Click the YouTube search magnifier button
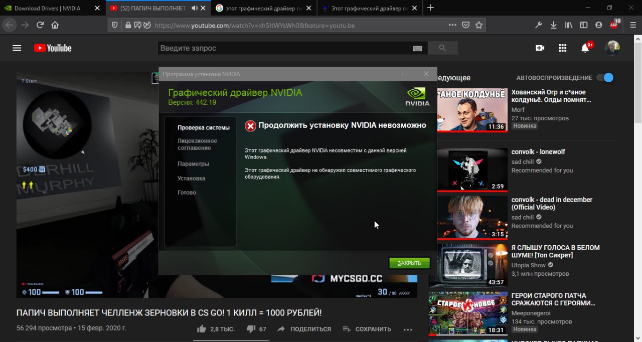The image size is (642, 342). [442, 48]
